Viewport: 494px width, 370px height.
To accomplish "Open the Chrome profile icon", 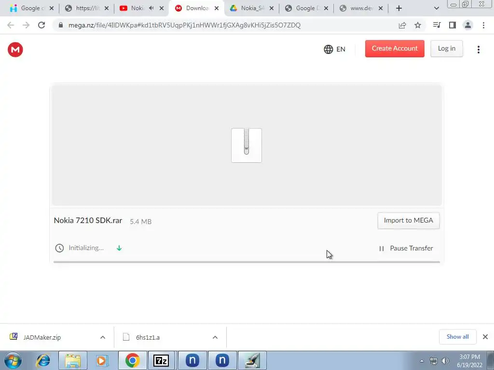I will [468, 25].
